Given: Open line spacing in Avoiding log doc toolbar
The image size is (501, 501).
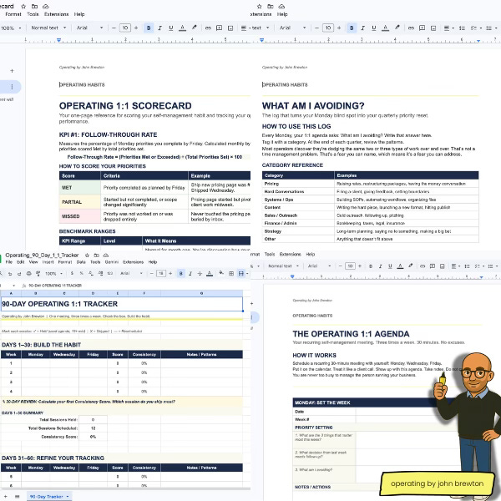Looking at the screenshot, I should pos(462,28).
